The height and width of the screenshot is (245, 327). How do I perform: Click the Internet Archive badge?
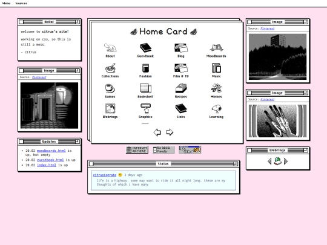(x=137, y=150)
